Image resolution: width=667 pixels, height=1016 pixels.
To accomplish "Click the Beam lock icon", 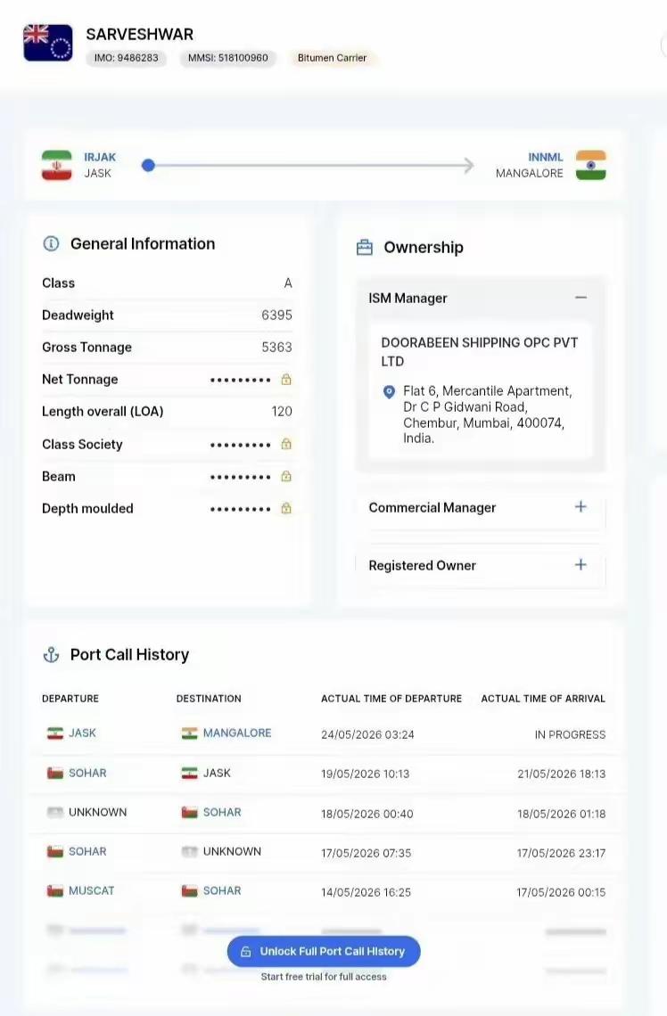I will point(286,476).
